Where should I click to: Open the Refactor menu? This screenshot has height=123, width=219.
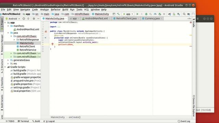click(55, 10)
